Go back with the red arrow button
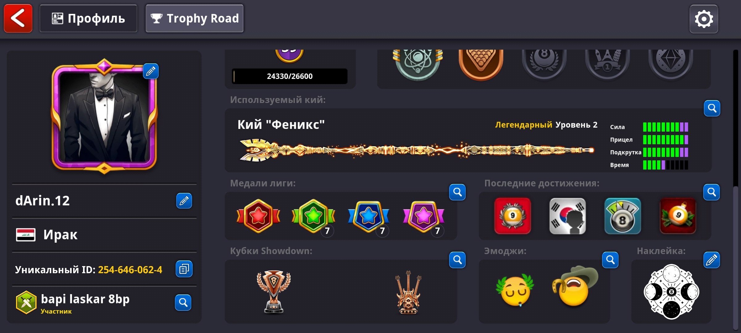 (18, 18)
